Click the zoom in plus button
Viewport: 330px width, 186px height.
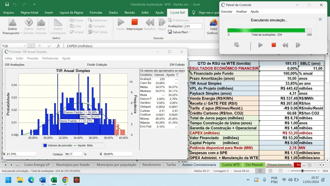[x=319, y=171]
